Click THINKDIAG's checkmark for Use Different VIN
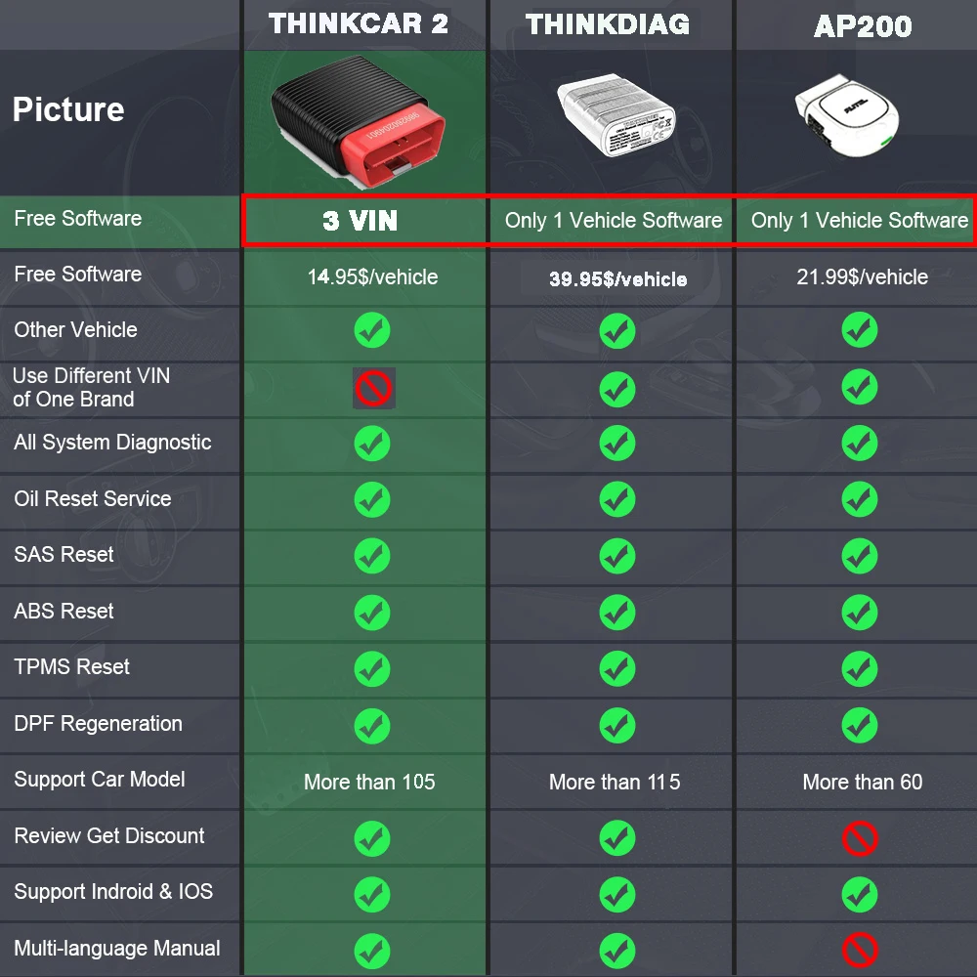The image size is (977, 977). coord(616,389)
